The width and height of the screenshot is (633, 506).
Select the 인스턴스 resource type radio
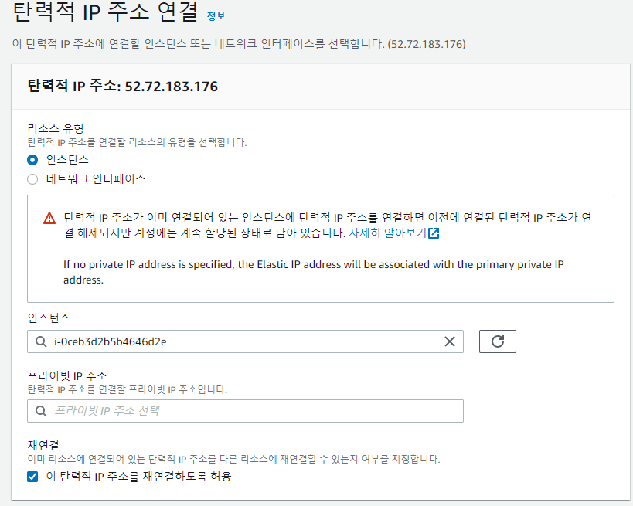[32, 160]
